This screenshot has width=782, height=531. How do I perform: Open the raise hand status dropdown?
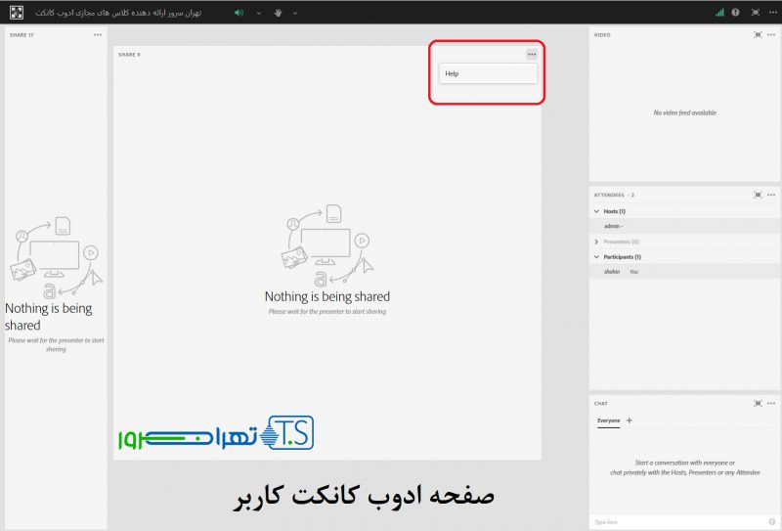pos(294,13)
